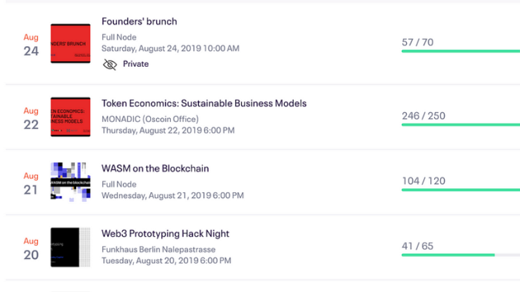520x292 pixels.
Task: Open the Web3 Prototyping Hack Night thumbnail
Action: [x=70, y=247]
